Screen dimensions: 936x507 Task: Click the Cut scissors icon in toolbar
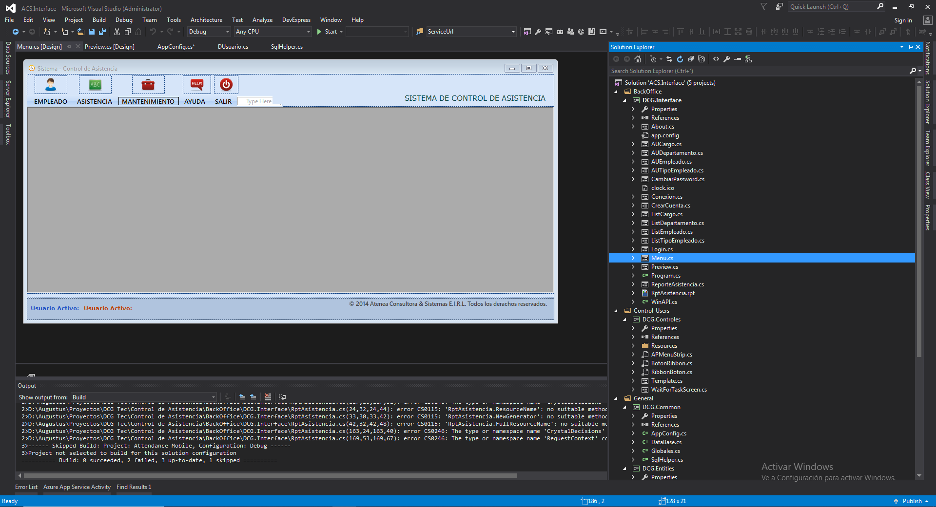coord(117,32)
